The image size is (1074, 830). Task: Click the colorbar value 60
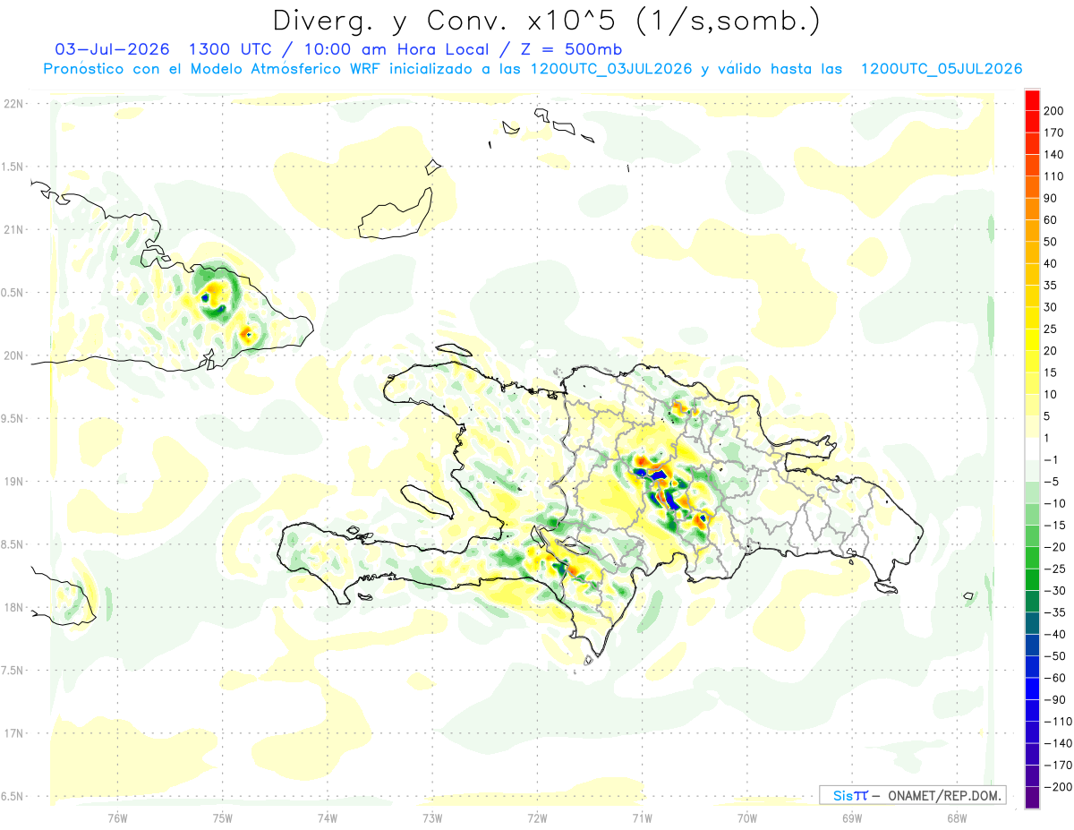pyautogui.click(x=1051, y=219)
